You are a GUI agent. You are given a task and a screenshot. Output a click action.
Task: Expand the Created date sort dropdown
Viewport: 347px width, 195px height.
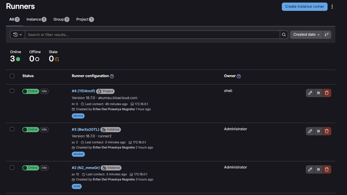tap(306, 35)
